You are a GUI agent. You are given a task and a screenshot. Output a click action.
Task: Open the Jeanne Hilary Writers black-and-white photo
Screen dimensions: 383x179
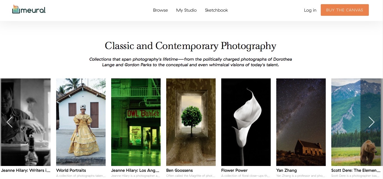click(26, 122)
